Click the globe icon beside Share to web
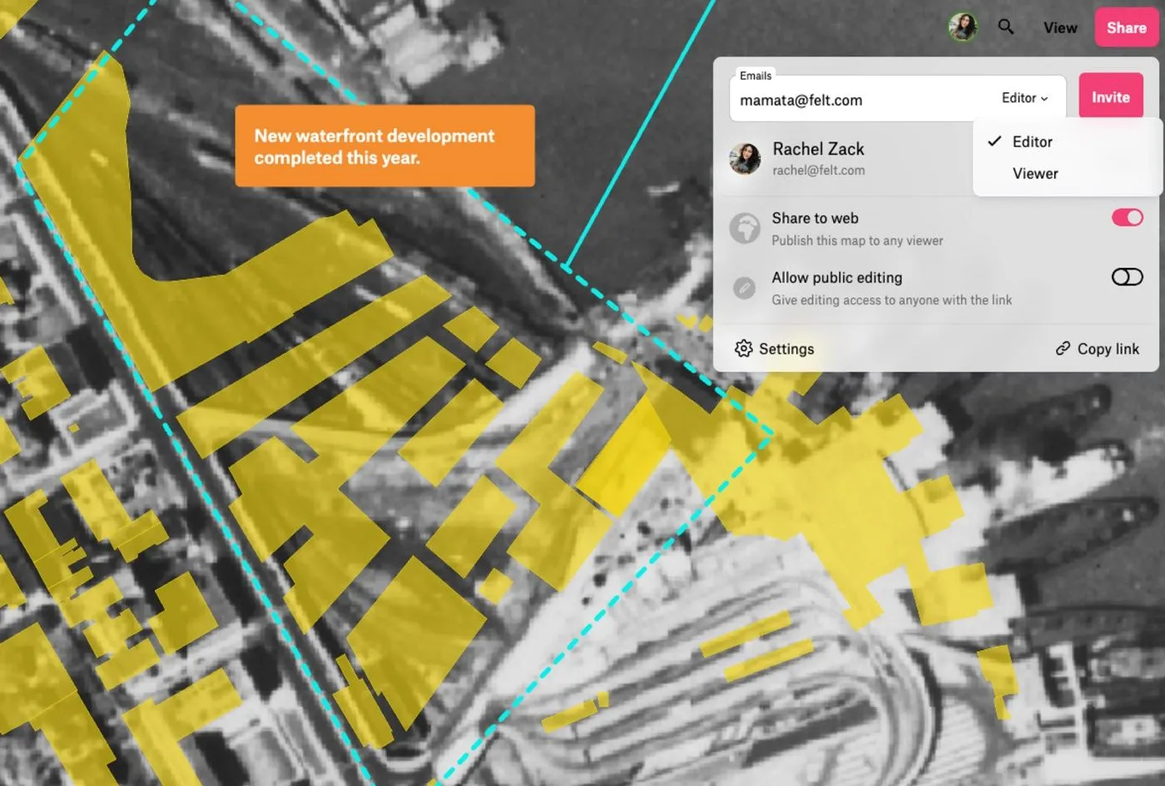Image resolution: width=1165 pixels, height=786 pixels. 745,228
